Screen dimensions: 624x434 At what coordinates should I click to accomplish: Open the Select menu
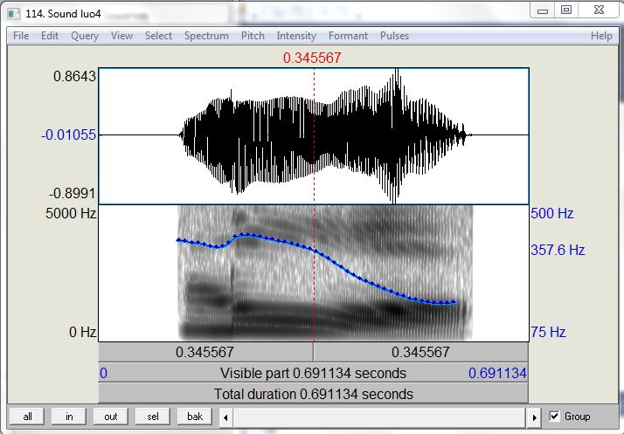158,36
